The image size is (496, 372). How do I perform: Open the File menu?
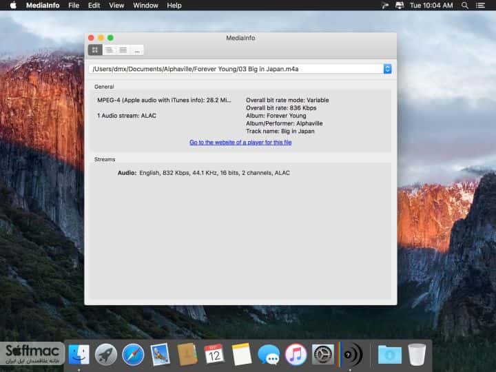pyautogui.click(x=74, y=6)
